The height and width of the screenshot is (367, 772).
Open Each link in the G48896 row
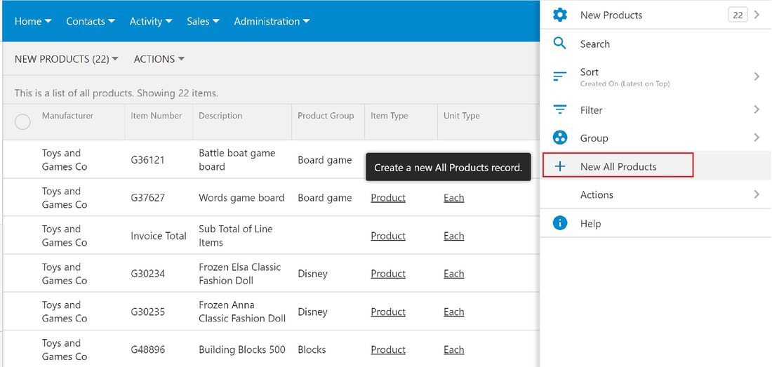453,349
